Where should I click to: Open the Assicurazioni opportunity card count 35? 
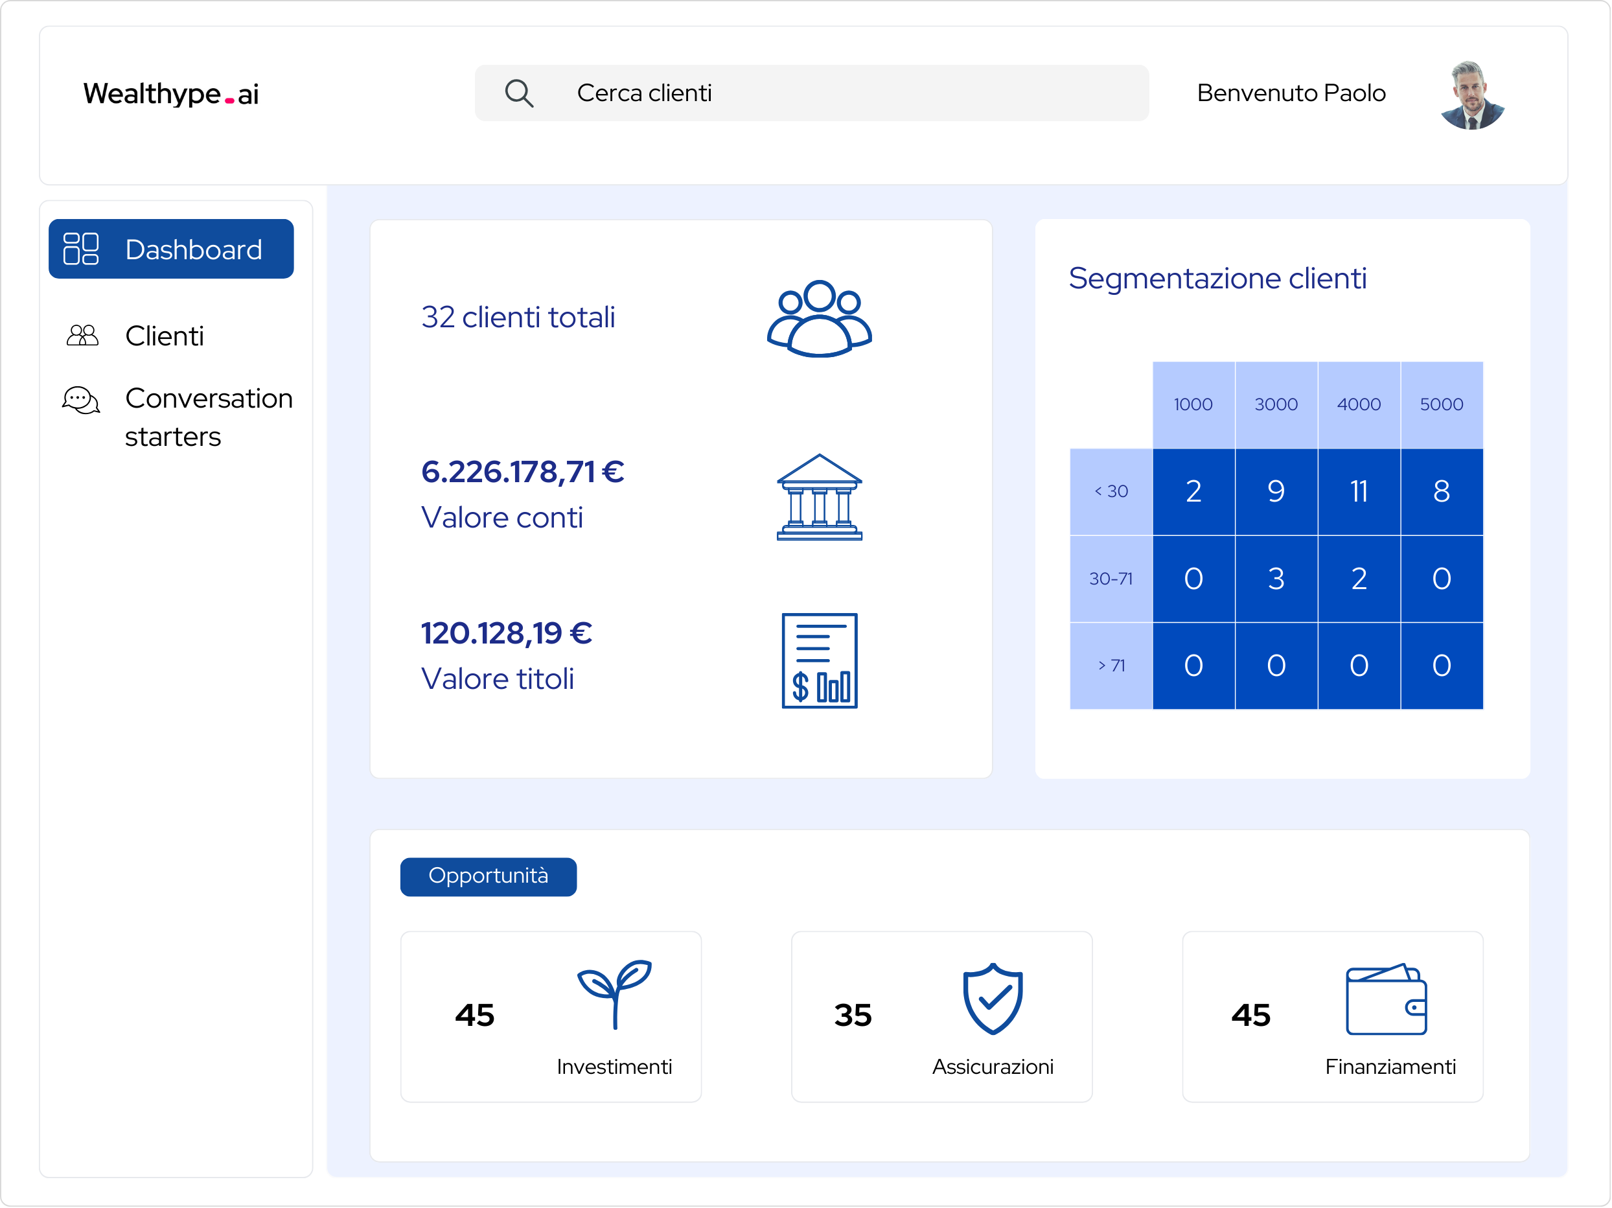[x=853, y=1015]
